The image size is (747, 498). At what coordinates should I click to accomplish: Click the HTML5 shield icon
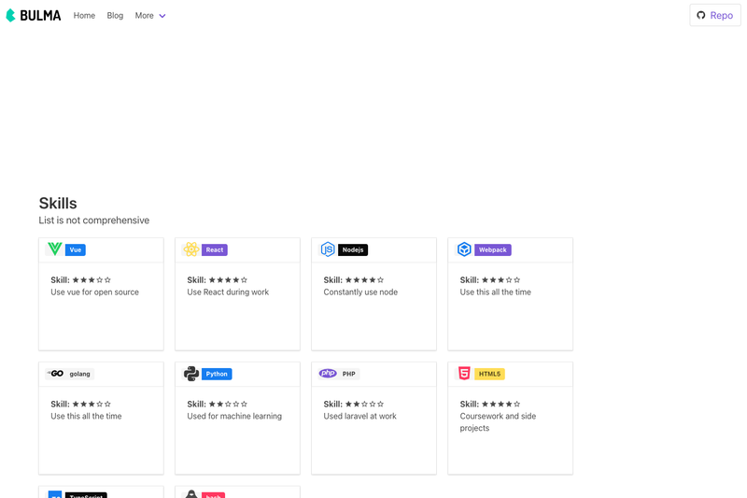(464, 373)
